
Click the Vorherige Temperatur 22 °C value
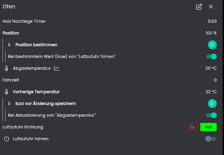[211, 92]
